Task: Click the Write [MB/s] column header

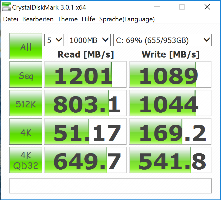Action: [171, 55]
